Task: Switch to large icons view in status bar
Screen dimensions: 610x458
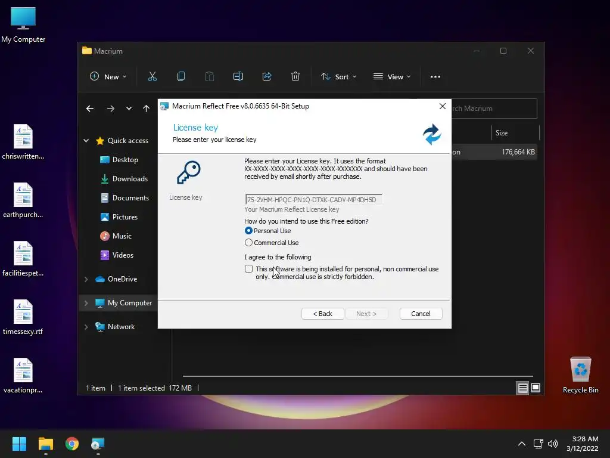Action: click(x=536, y=388)
